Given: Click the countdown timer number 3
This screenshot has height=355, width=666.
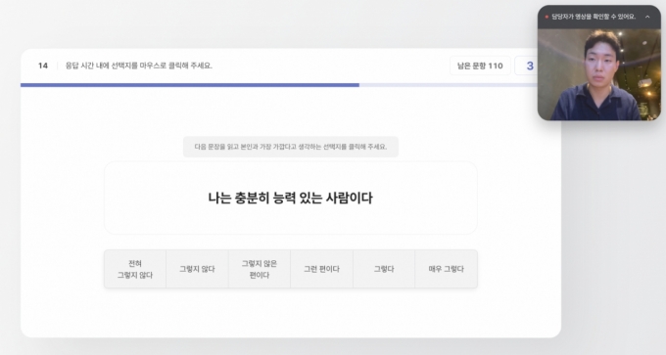Looking at the screenshot, I should [x=530, y=66].
